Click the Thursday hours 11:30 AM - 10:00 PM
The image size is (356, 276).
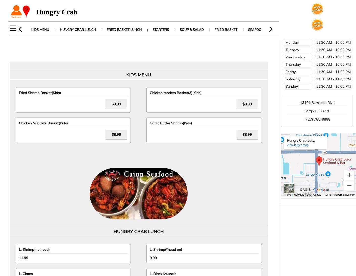tap(333, 64)
